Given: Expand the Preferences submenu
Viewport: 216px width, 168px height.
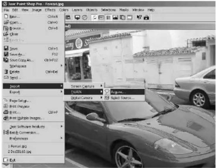Looking at the screenshot, I should (x=33, y=139).
